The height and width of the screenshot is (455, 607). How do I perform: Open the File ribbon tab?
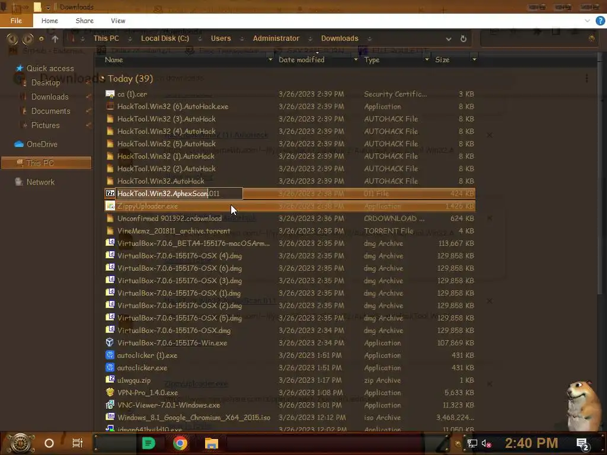tap(16, 21)
